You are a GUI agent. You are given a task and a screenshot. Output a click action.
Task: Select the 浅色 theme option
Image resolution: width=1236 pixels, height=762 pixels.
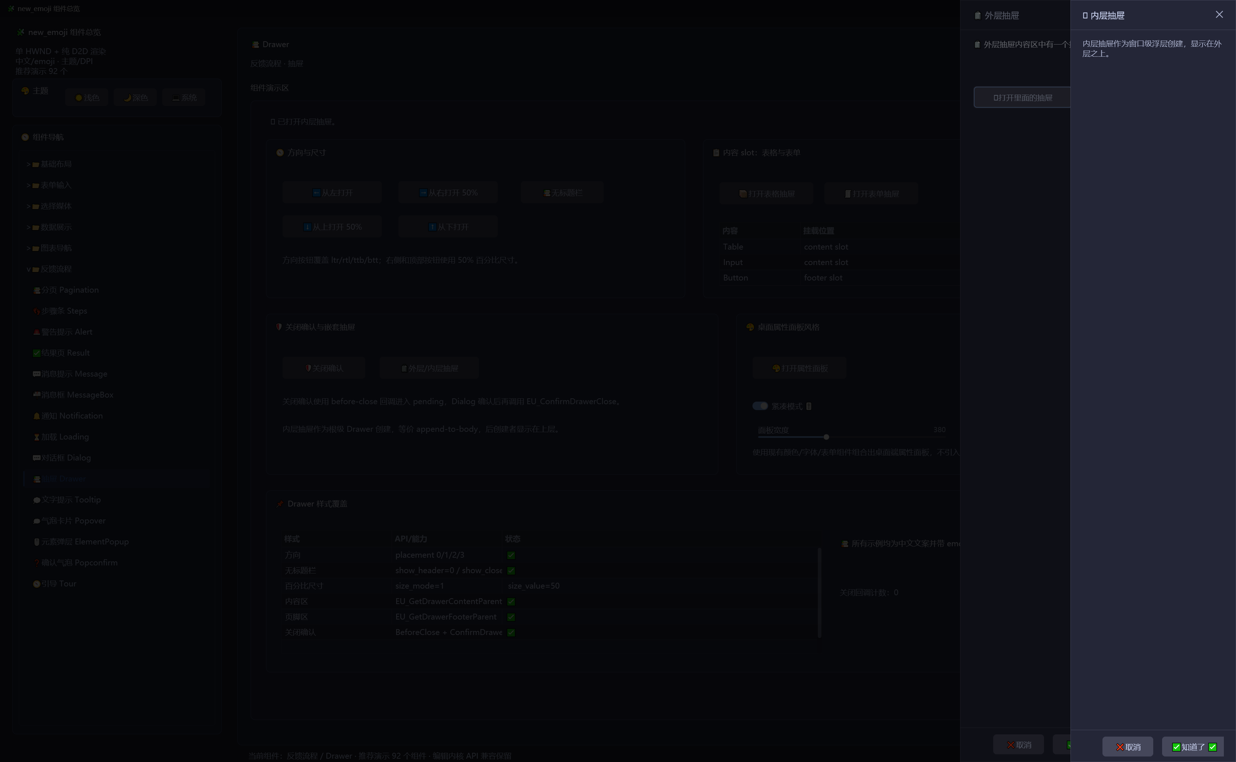click(86, 97)
